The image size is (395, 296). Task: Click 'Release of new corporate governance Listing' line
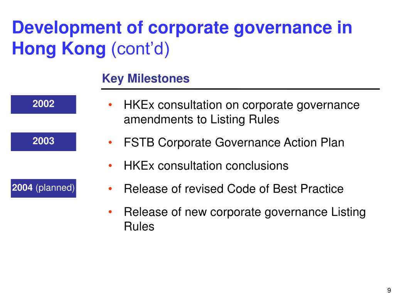pos(245,212)
